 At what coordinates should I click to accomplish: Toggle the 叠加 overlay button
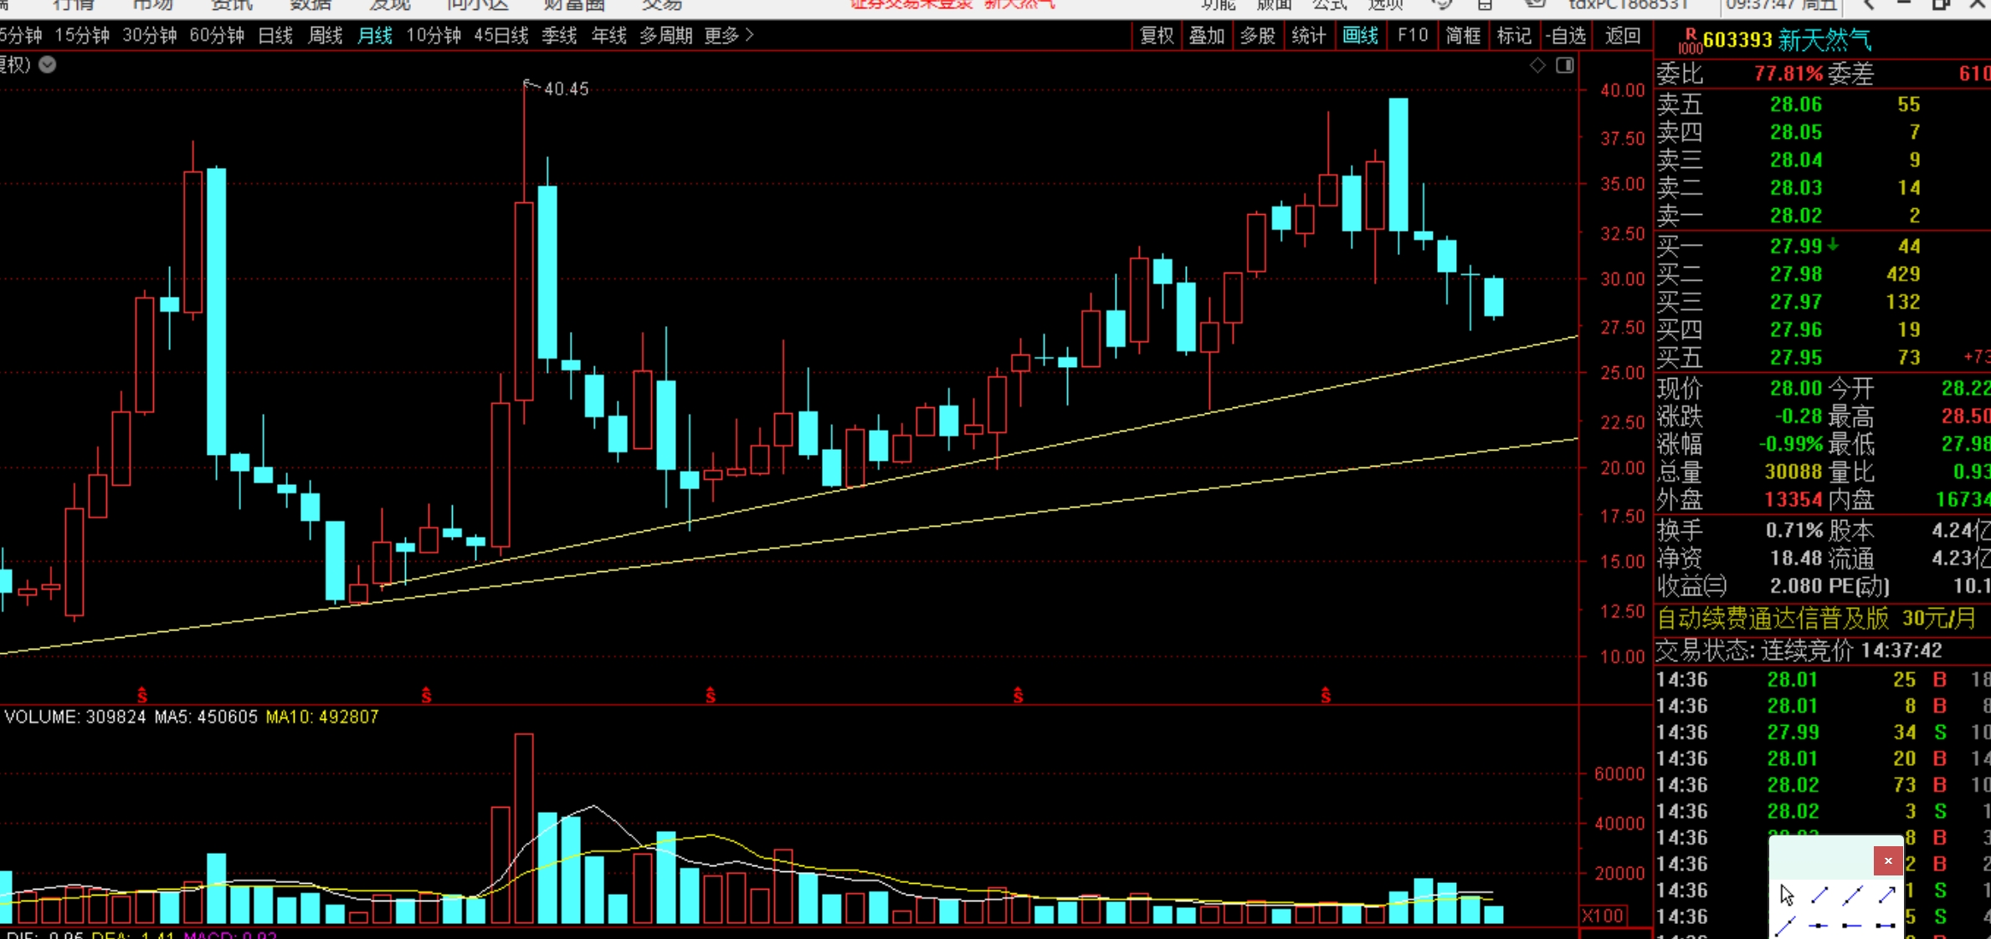click(1207, 36)
